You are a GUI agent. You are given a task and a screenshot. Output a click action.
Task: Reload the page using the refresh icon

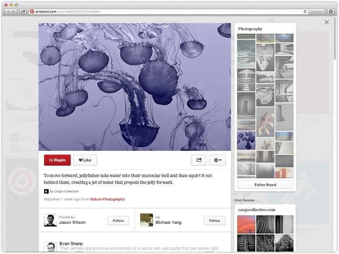coord(305,11)
